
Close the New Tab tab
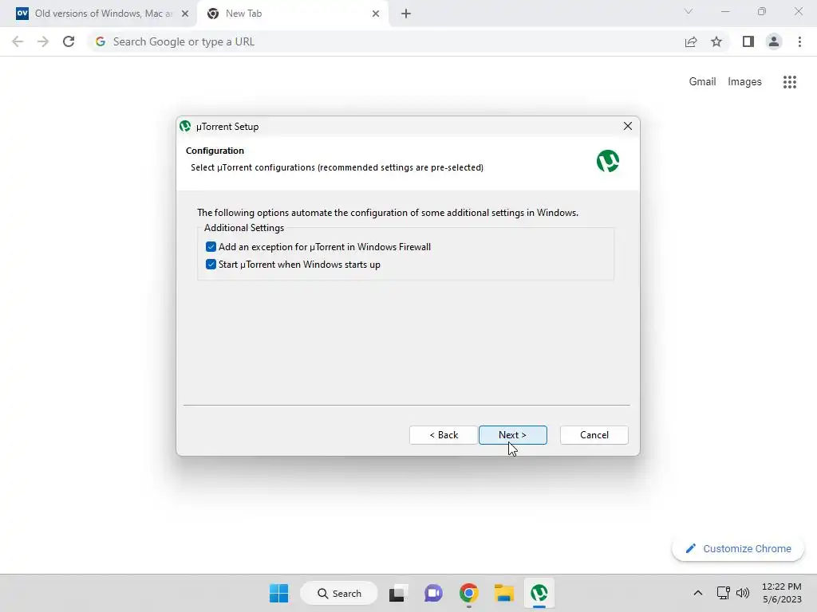(x=376, y=14)
